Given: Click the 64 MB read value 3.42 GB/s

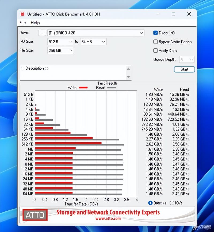Looking at the screenshot, I should pyautogui.click(x=181, y=194).
